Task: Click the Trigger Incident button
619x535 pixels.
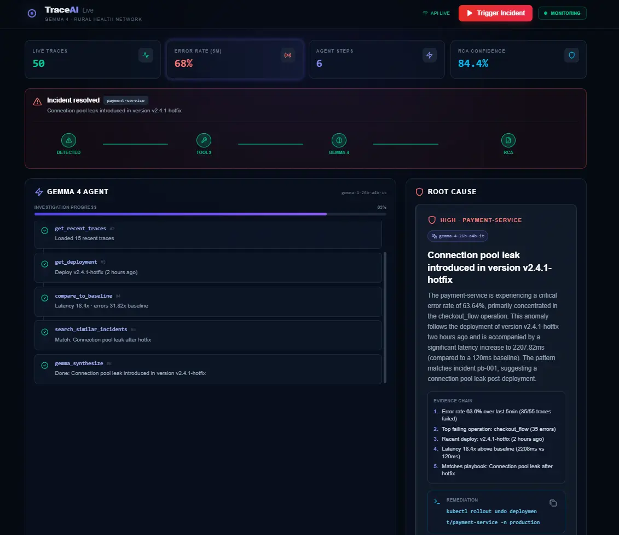Action: point(495,13)
